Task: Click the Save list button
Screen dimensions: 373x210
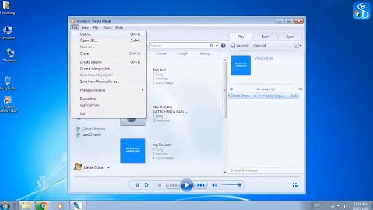Action: [x=240, y=45]
